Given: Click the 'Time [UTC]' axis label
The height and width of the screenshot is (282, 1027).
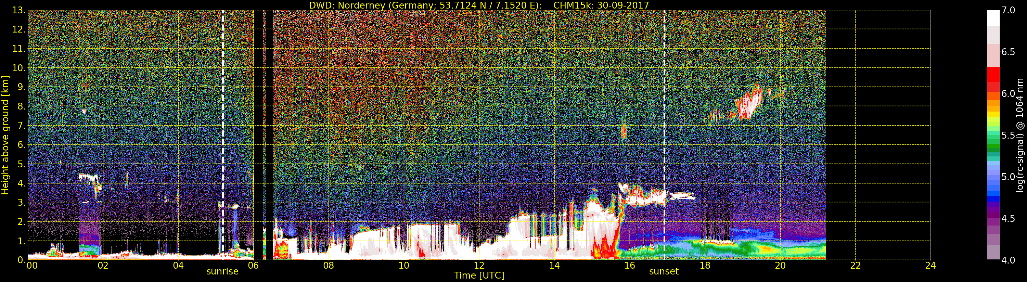Looking at the screenshot, I should [x=479, y=275].
